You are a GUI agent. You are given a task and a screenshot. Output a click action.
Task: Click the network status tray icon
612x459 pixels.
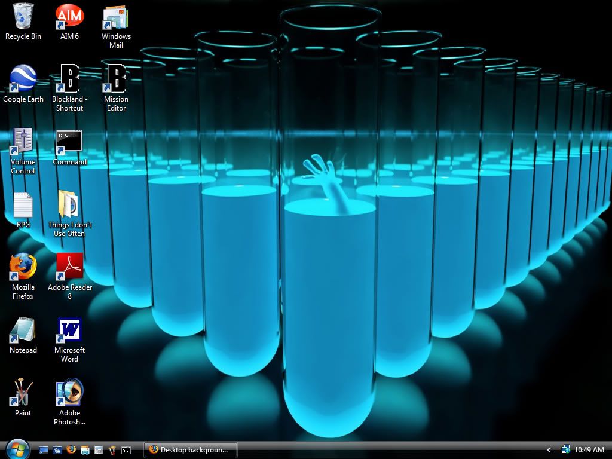tap(565, 449)
